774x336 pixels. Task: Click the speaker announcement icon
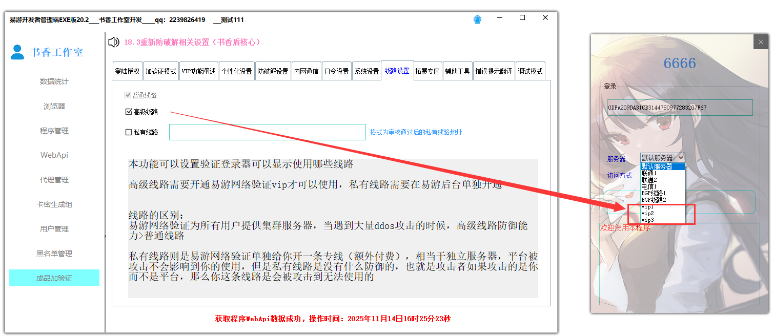pos(114,42)
